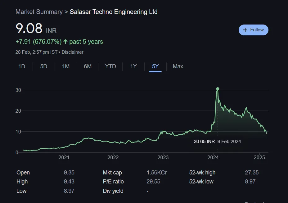Click the 2021 axis label
The height and width of the screenshot is (203, 288).
point(64,158)
